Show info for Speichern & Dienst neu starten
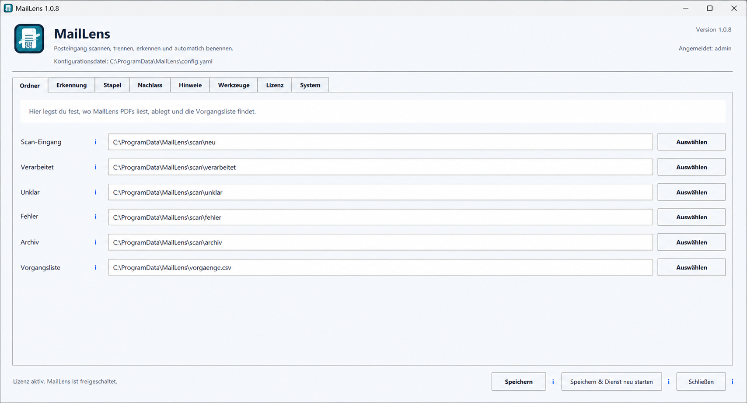747x403 pixels. [668, 382]
